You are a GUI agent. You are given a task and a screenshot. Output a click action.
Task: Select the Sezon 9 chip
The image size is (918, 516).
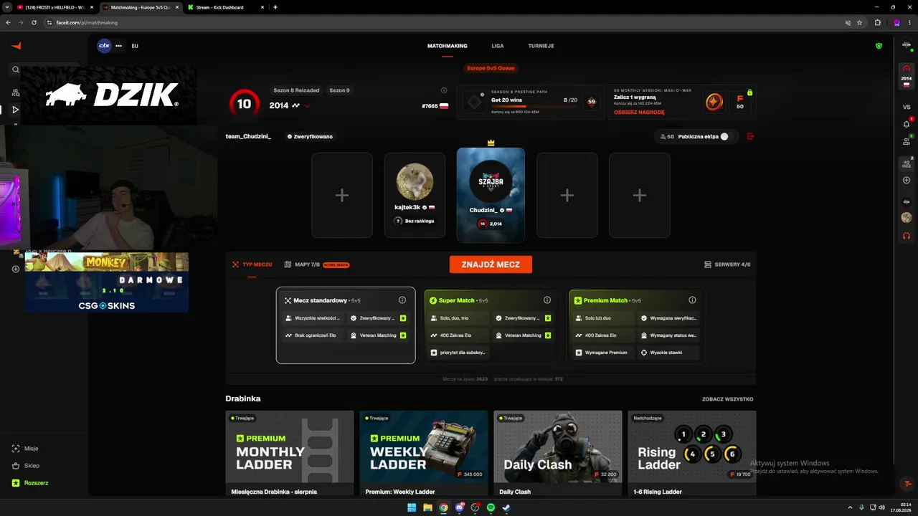coord(339,90)
